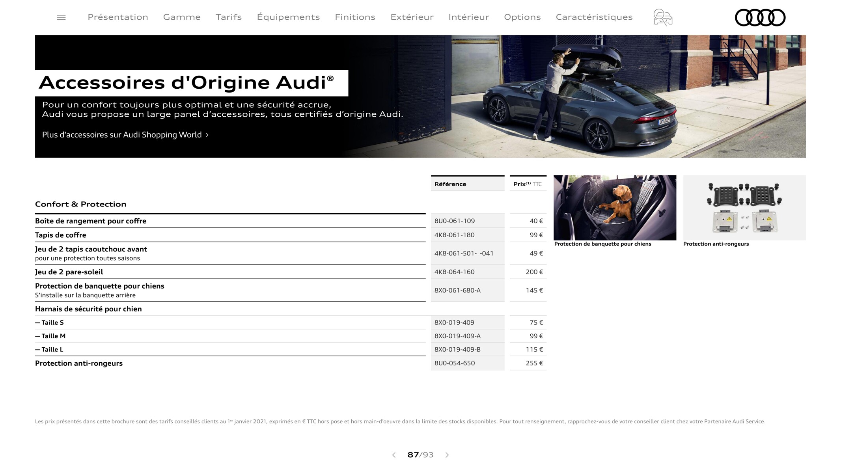
Task: Go to next page arrow
Action: 447,455
